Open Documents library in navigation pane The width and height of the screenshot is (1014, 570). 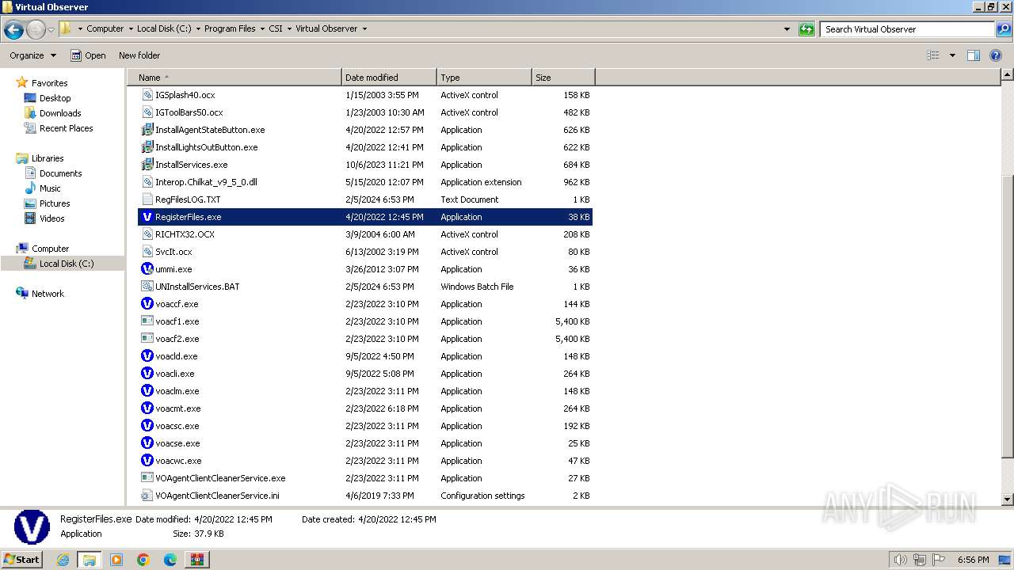(x=60, y=173)
